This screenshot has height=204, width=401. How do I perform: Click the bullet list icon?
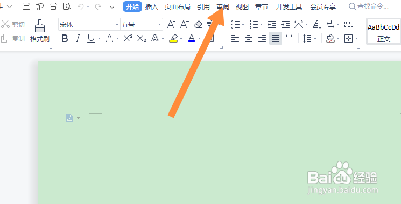[236, 25]
